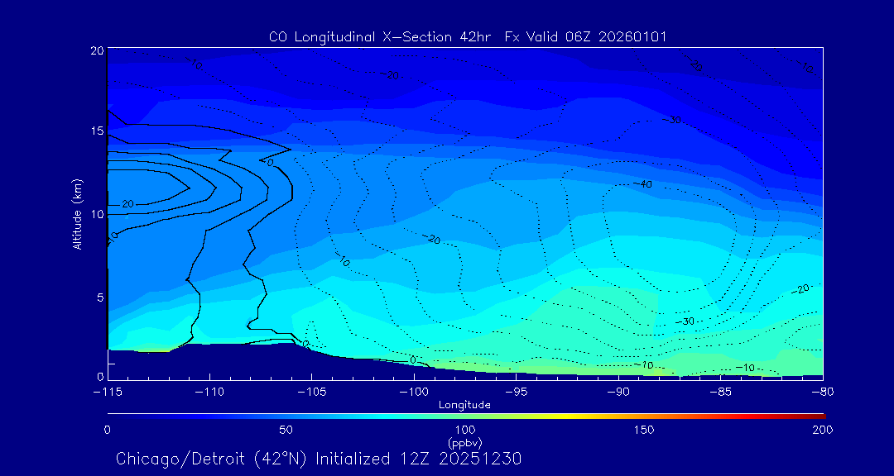Click the color bar scale label "200"
Viewport: 894px width, 476px height.
[824, 430]
